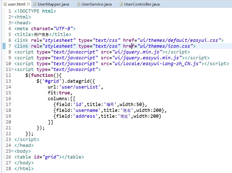This screenshot has height=173, width=232.
Task: Click the fit:true property
Action: [x=59, y=93]
